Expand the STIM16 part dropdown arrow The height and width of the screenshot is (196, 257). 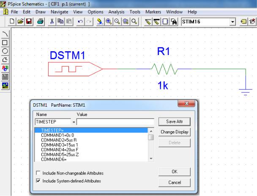pyautogui.click(x=232, y=22)
